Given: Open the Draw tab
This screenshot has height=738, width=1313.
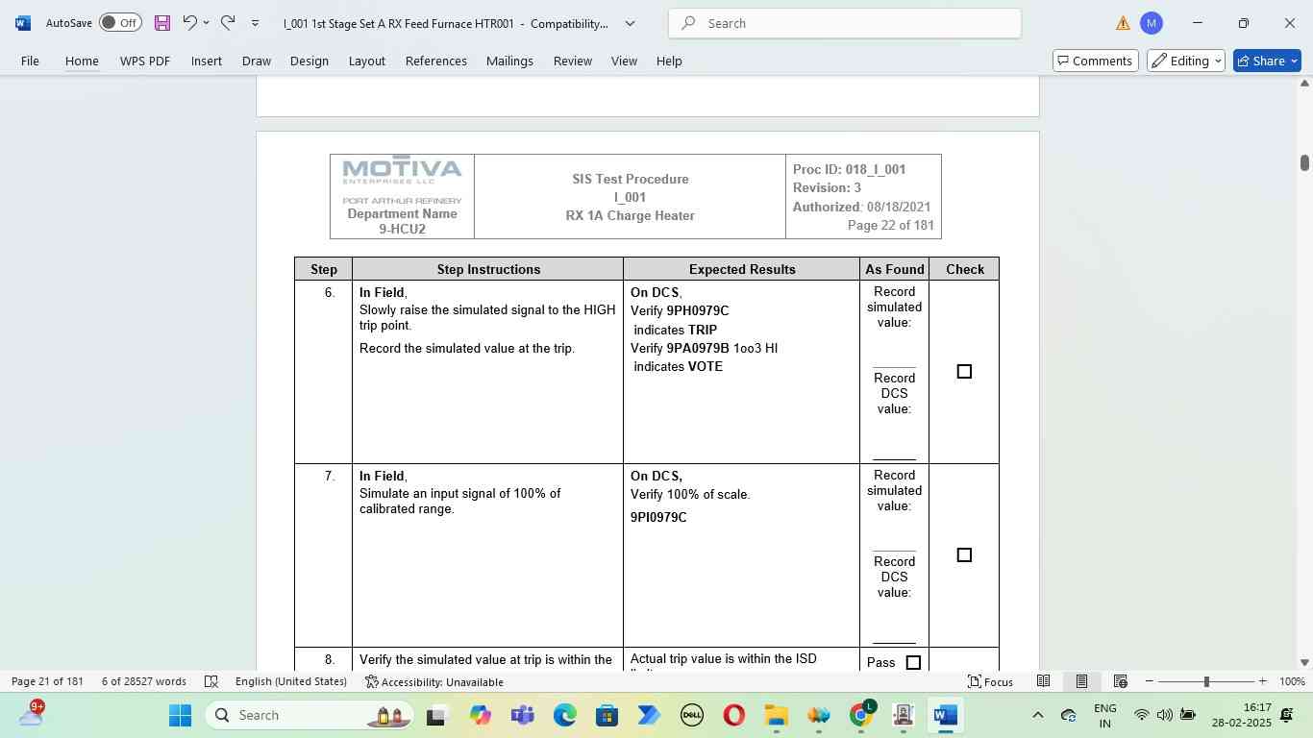Looking at the screenshot, I should (x=256, y=61).
